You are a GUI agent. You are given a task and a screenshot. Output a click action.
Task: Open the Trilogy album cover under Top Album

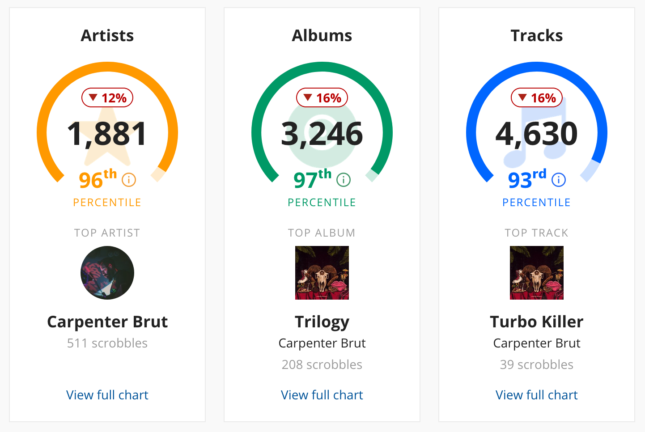tap(322, 273)
